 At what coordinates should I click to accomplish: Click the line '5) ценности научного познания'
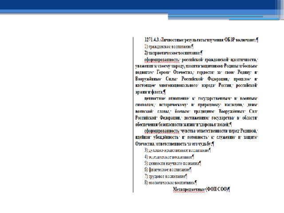coord(173,163)
